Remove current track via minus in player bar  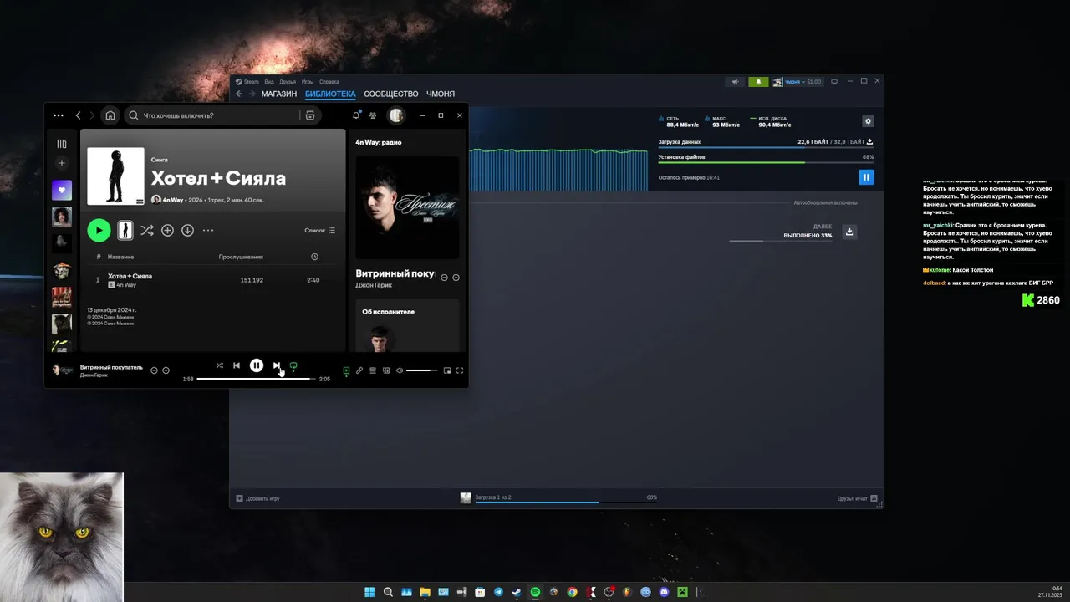coord(154,370)
